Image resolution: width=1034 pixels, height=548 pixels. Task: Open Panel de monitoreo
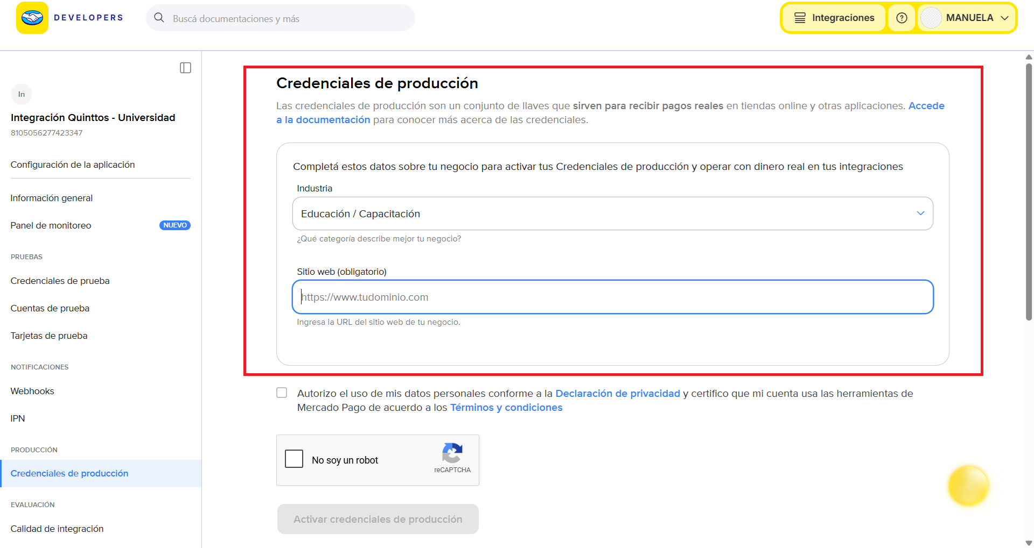(51, 225)
